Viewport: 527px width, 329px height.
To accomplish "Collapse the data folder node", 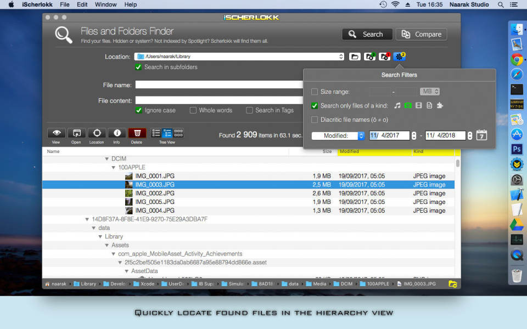I will pyautogui.click(x=94, y=228).
